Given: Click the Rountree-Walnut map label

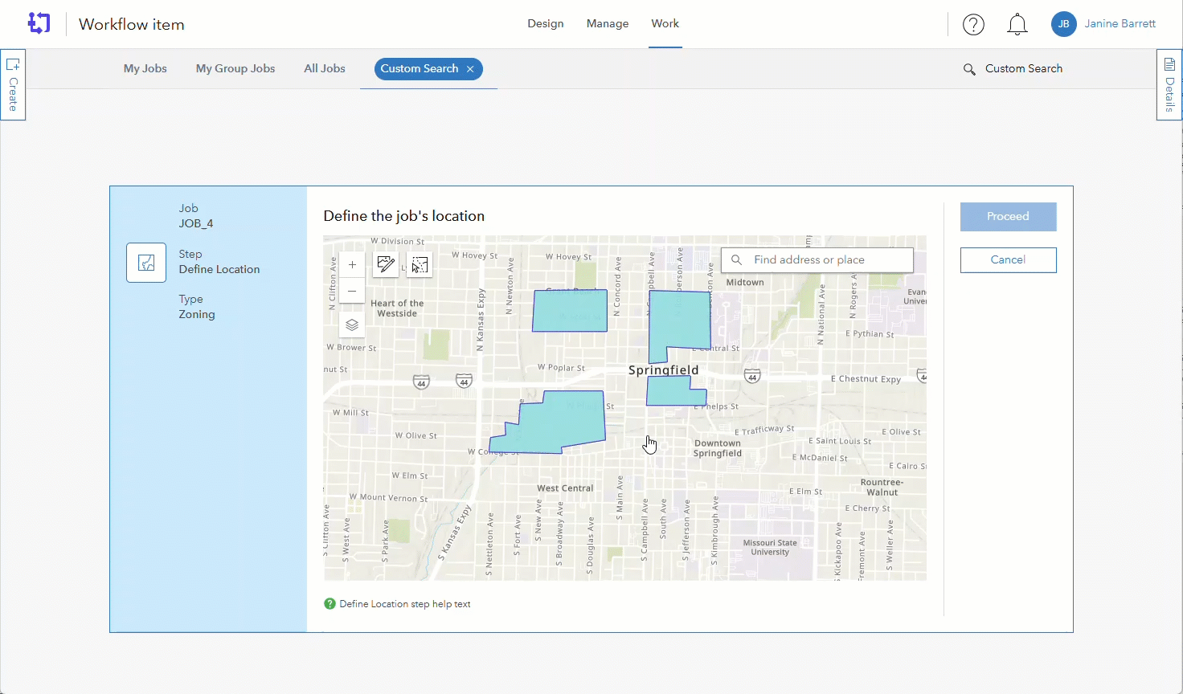Looking at the screenshot, I should [x=882, y=488].
